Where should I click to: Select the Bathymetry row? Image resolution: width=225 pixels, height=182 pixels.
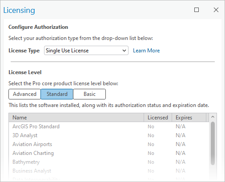[x=109, y=162]
